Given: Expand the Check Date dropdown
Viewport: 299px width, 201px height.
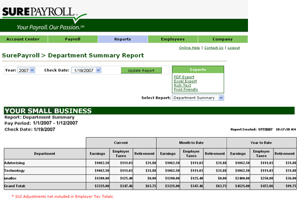Looking at the screenshot, I should pyautogui.click(x=86, y=70).
